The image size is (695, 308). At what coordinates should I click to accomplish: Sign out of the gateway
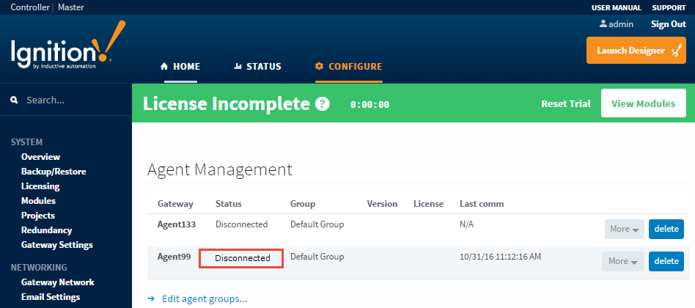[668, 24]
